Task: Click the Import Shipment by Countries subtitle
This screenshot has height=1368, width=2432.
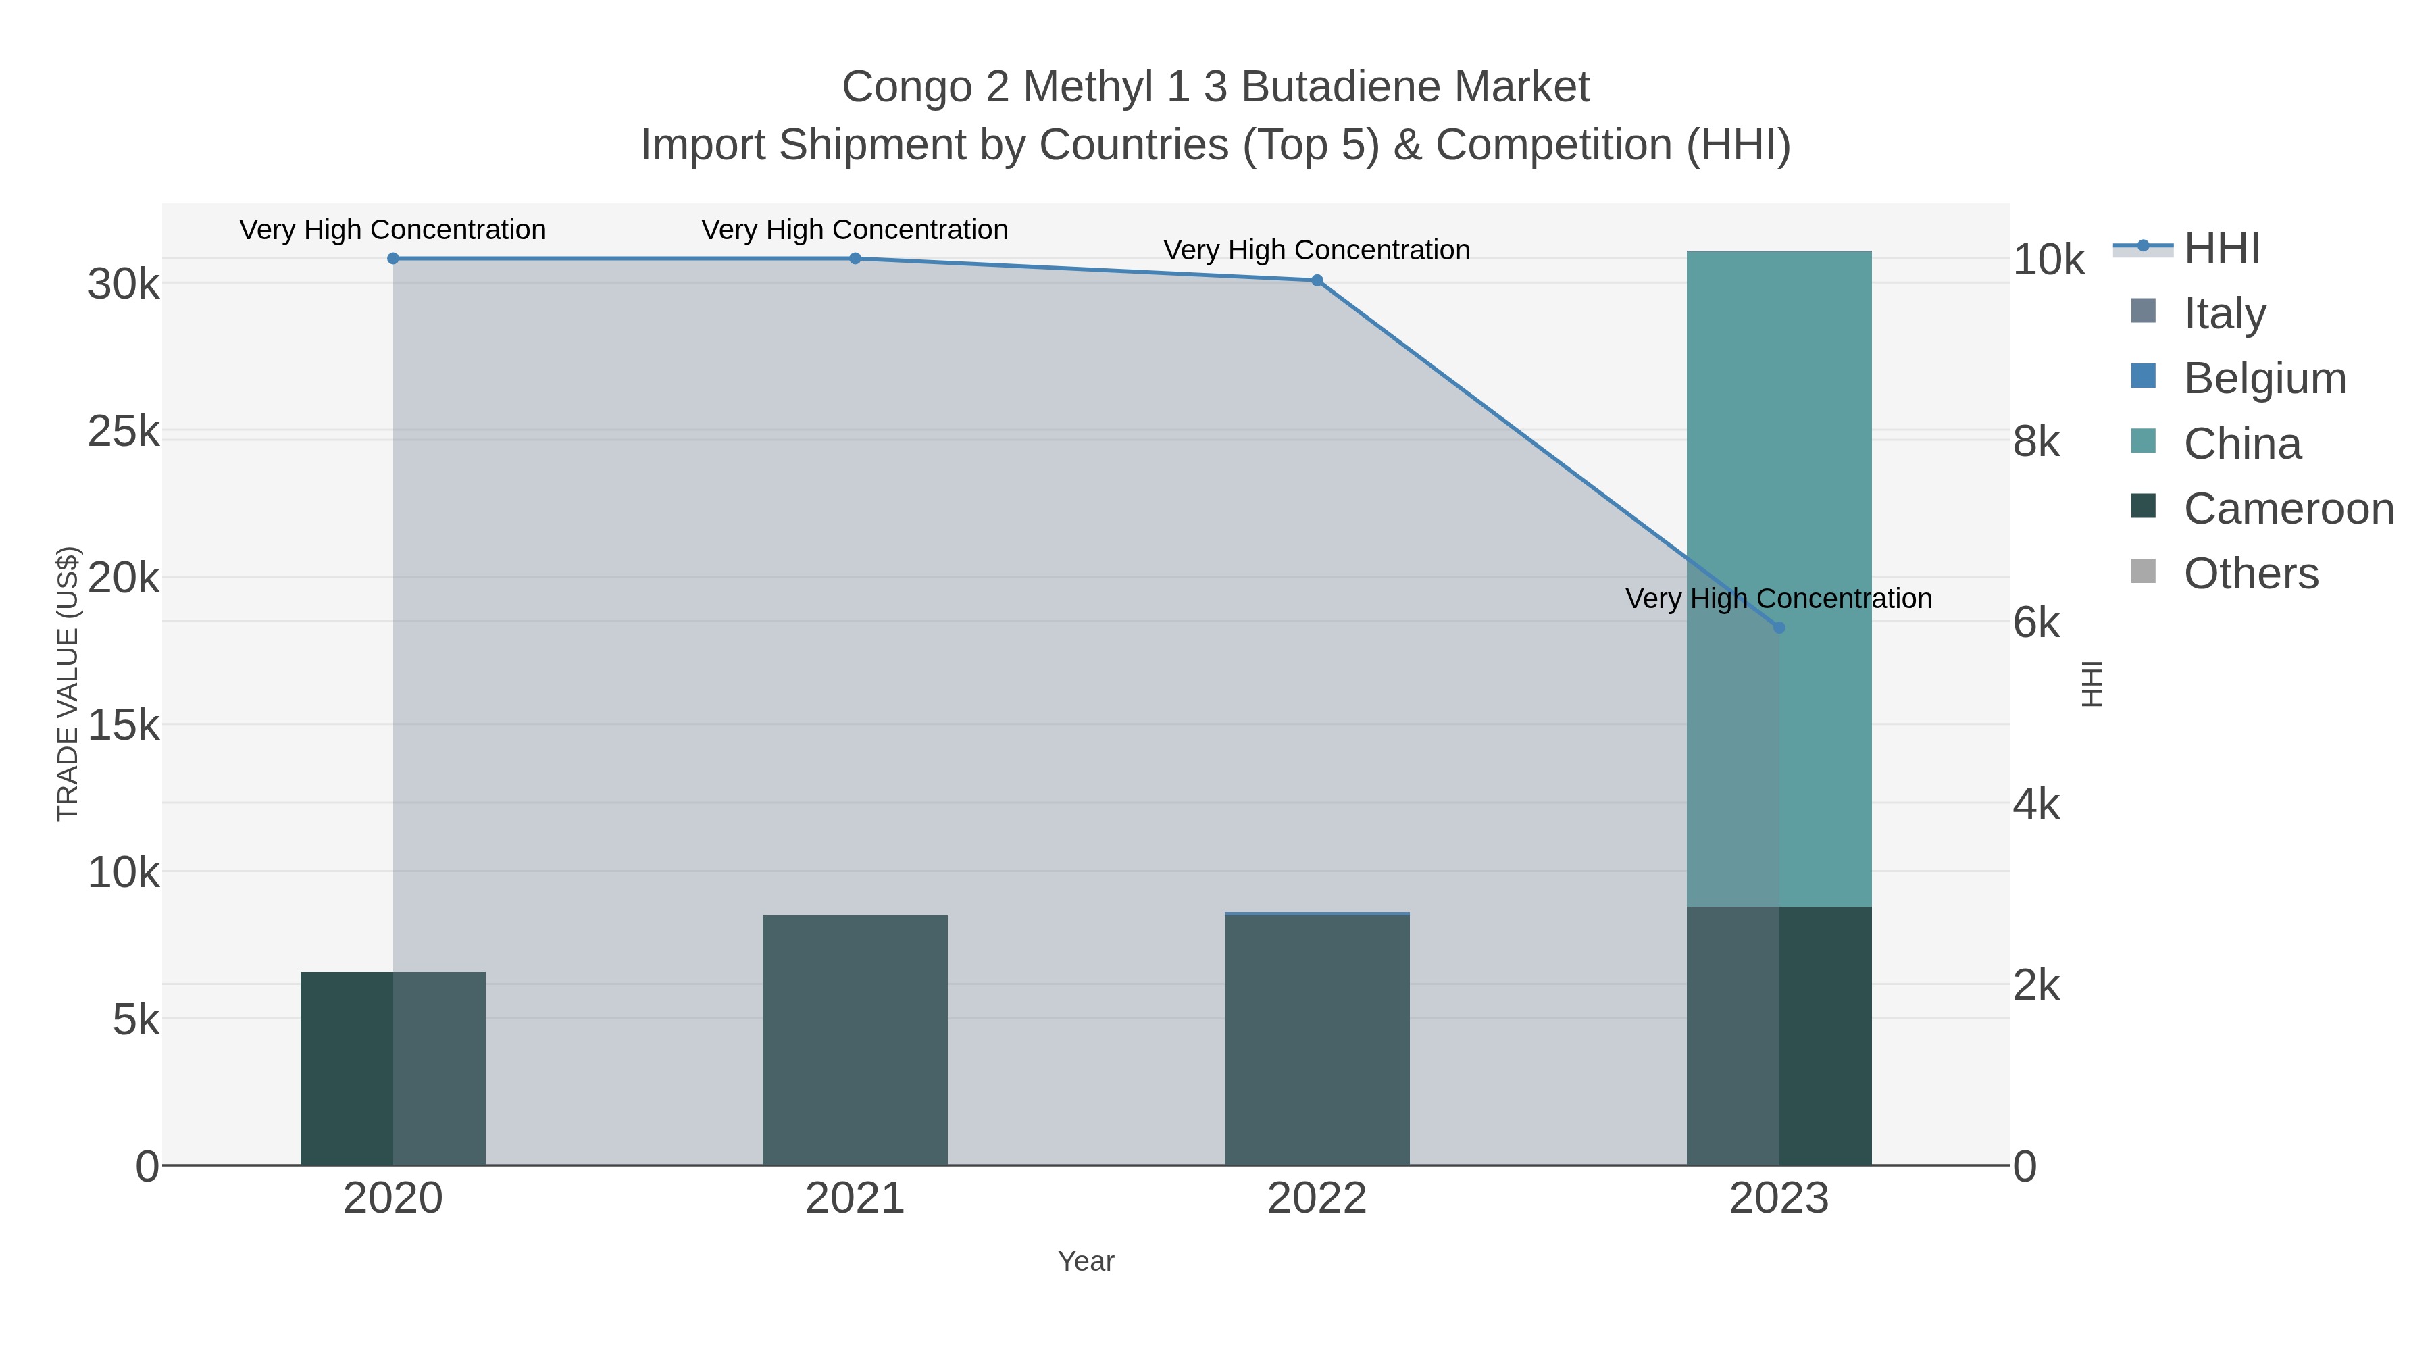Action: 1216,145
